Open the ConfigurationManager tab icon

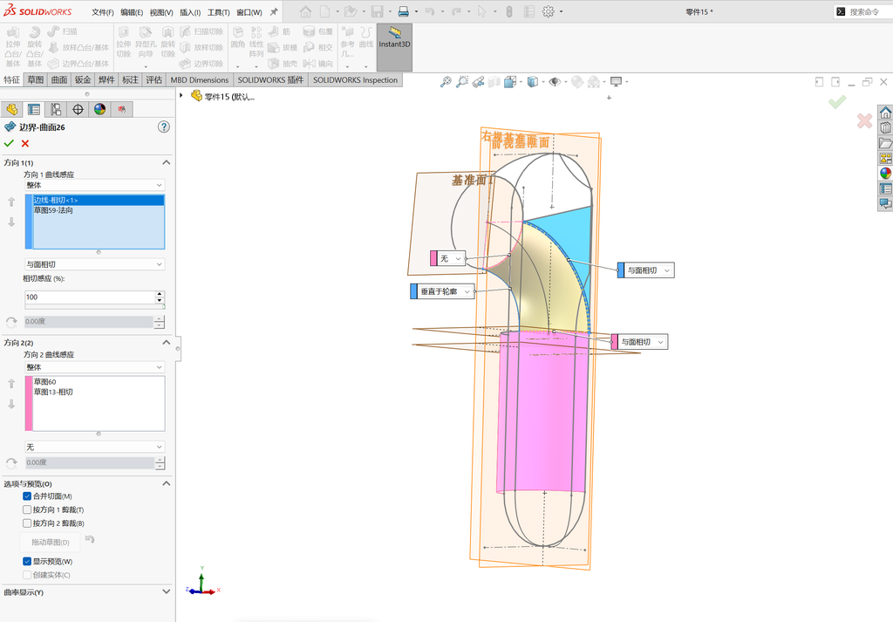click(56, 109)
